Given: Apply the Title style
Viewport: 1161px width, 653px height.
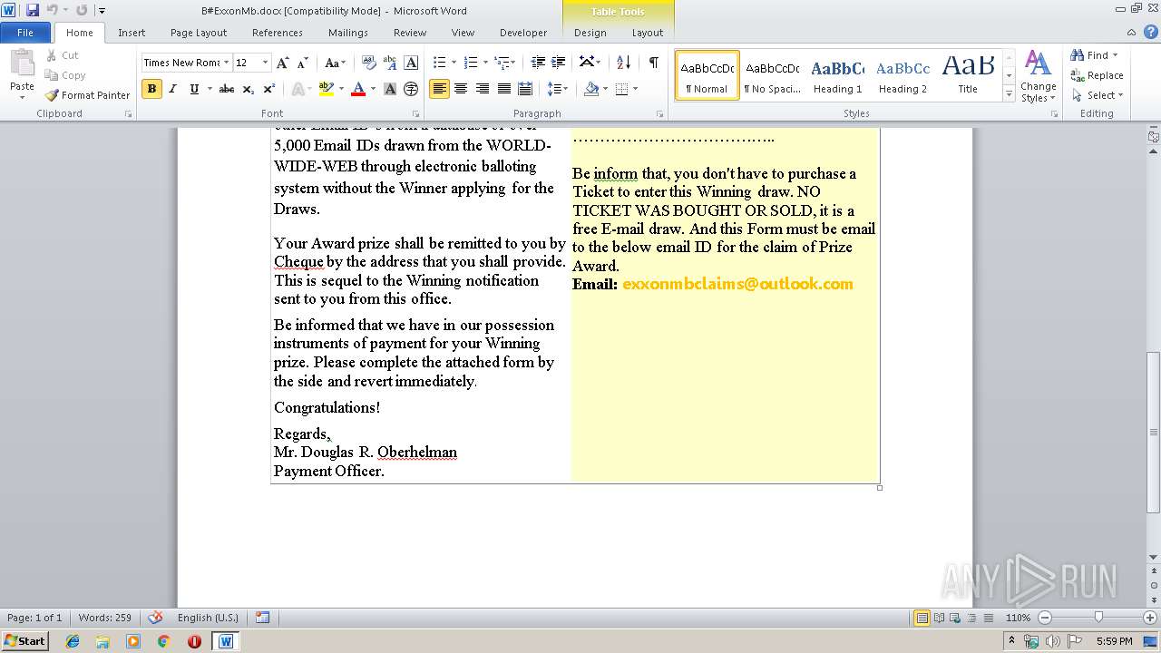Looking at the screenshot, I should 968,75.
